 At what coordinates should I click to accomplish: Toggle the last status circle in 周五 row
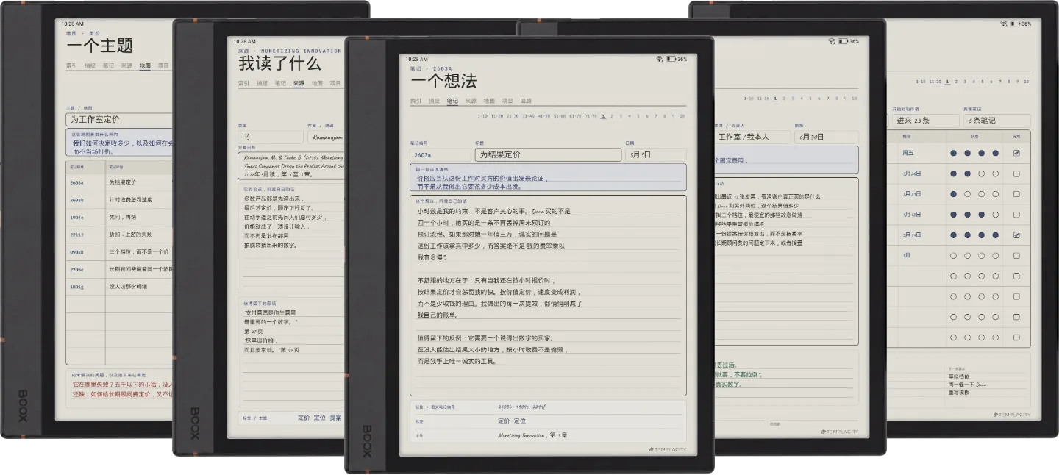[x=996, y=153]
